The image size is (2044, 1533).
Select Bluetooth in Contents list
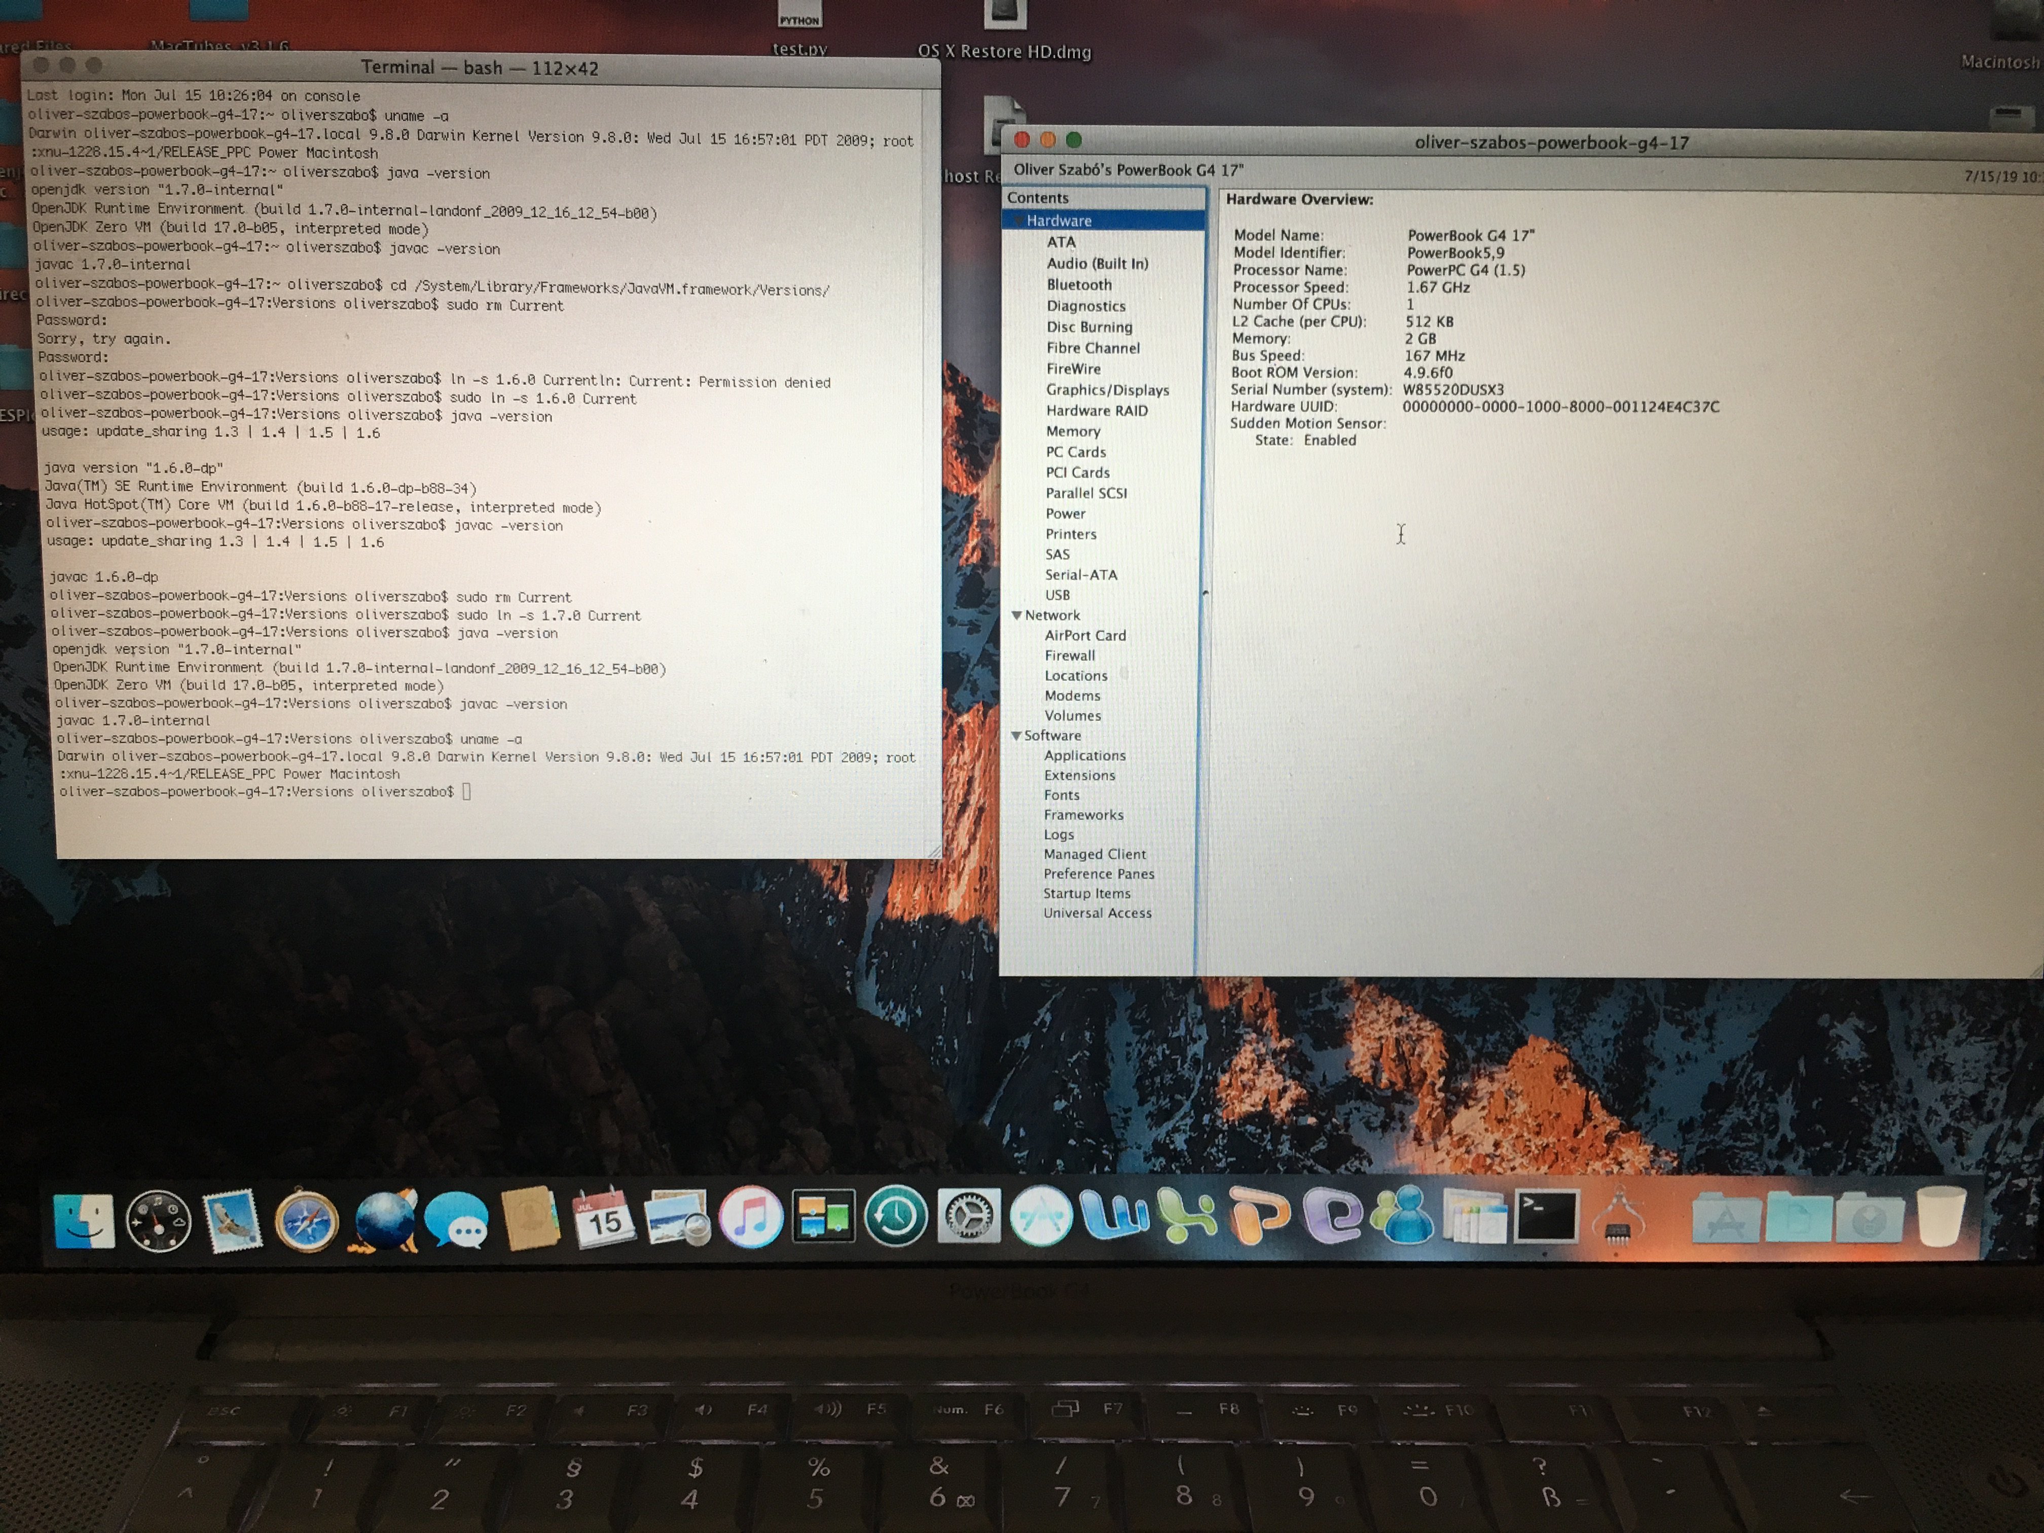point(1079,284)
